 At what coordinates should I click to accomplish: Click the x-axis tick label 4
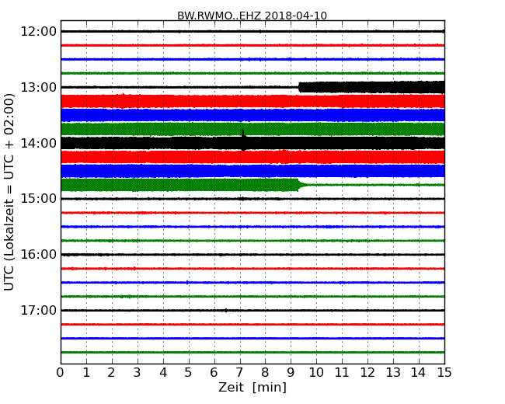[x=163, y=373]
